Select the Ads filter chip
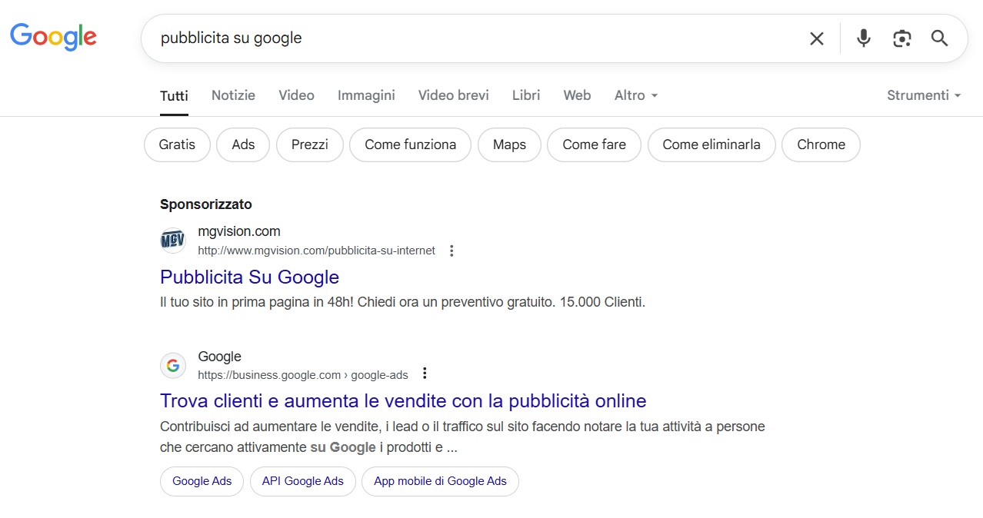983x518 pixels. [243, 144]
